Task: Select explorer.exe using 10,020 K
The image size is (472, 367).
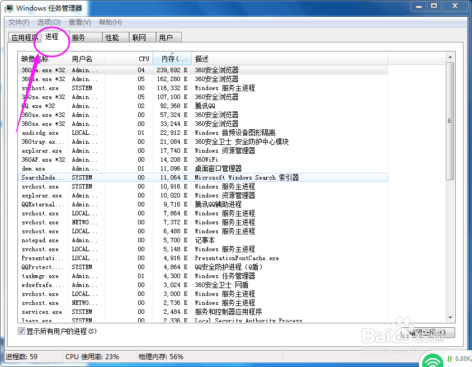Action: click(203, 195)
